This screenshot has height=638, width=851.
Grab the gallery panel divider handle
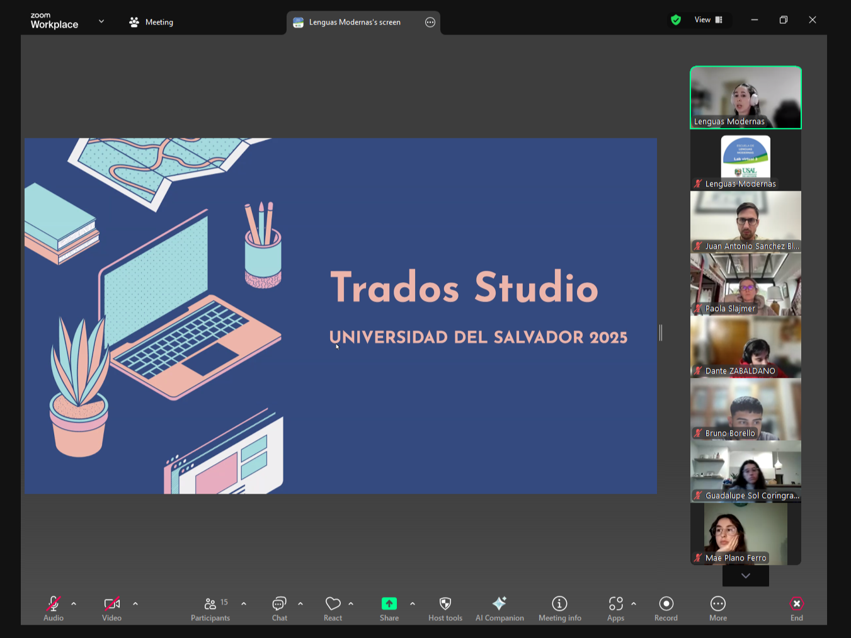coord(661,333)
